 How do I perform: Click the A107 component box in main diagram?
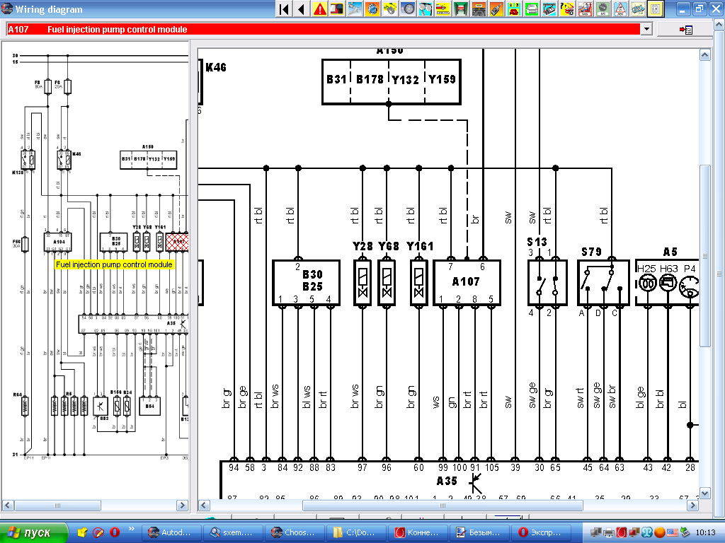(467, 282)
